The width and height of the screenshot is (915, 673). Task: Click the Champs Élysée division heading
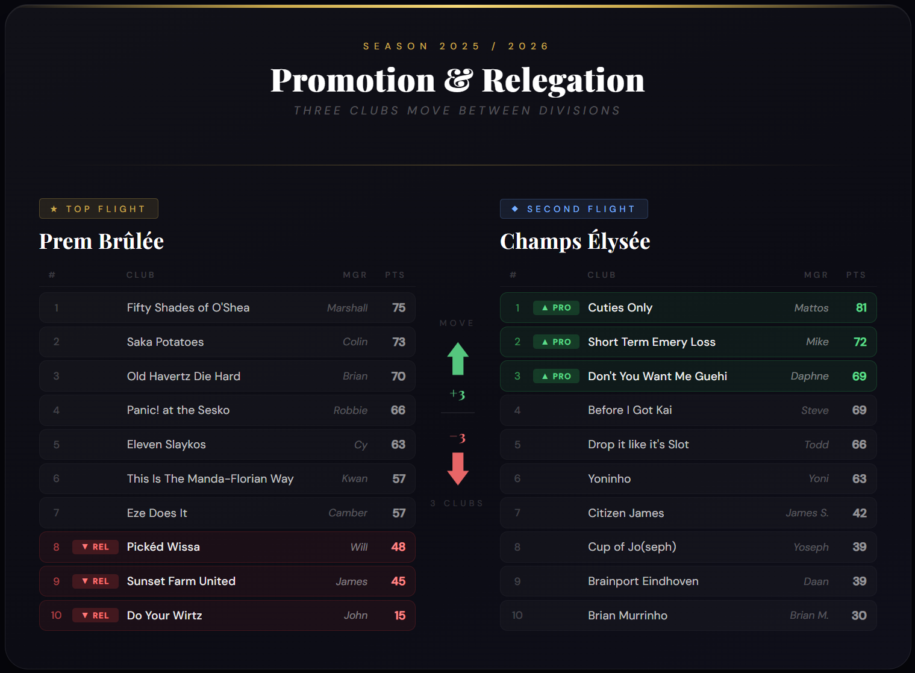point(575,241)
